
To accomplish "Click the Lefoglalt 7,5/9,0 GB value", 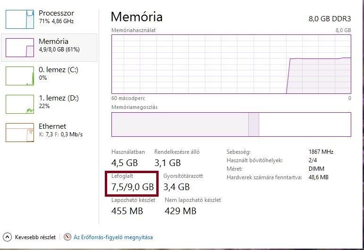I will (x=133, y=187).
